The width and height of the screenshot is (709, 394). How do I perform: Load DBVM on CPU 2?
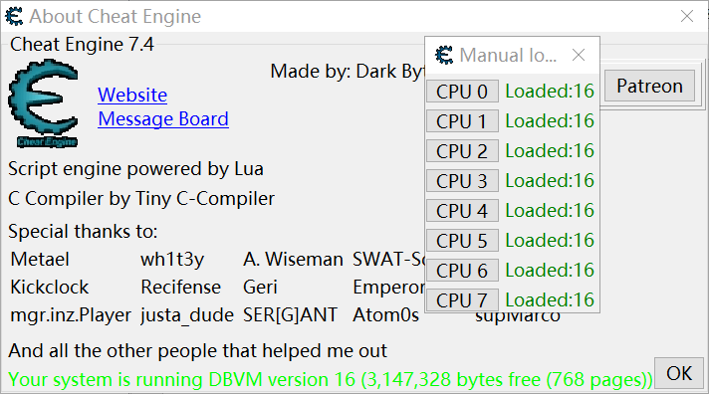(x=462, y=151)
